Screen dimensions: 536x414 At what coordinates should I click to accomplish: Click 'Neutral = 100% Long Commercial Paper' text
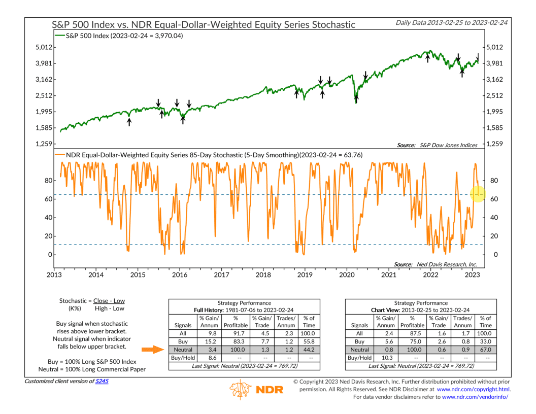click(x=92, y=369)
